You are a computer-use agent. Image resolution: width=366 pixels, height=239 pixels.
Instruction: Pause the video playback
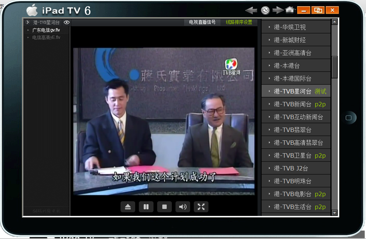(146, 207)
